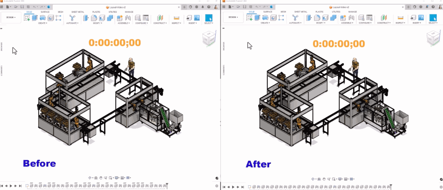Choose the Extrude box icon in left window
443x190 pixels.
[x=35, y=18]
